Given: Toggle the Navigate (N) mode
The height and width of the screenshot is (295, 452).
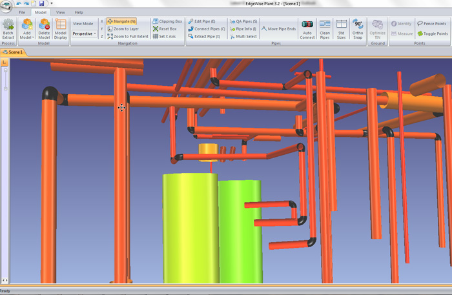Looking at the screenshot, I should point(121,21).
